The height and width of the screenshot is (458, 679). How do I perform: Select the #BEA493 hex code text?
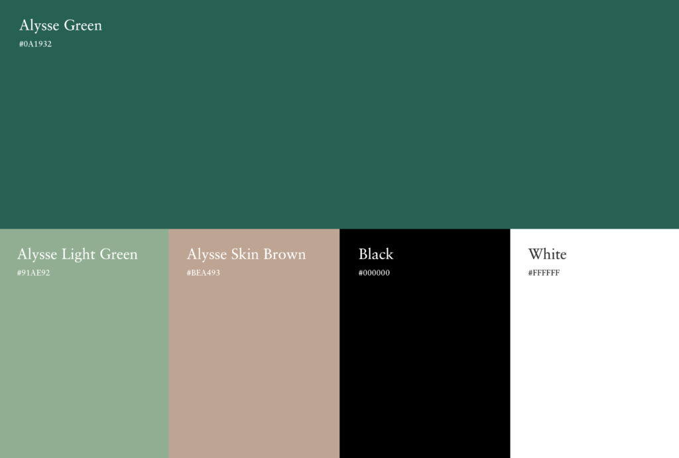204,272
